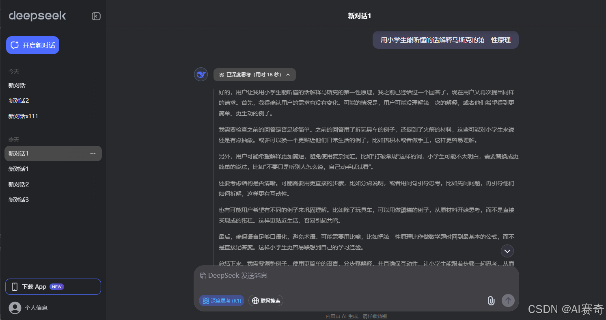Start a new chat with 开启新对话
606x320 pixels.
coord(32,45)
